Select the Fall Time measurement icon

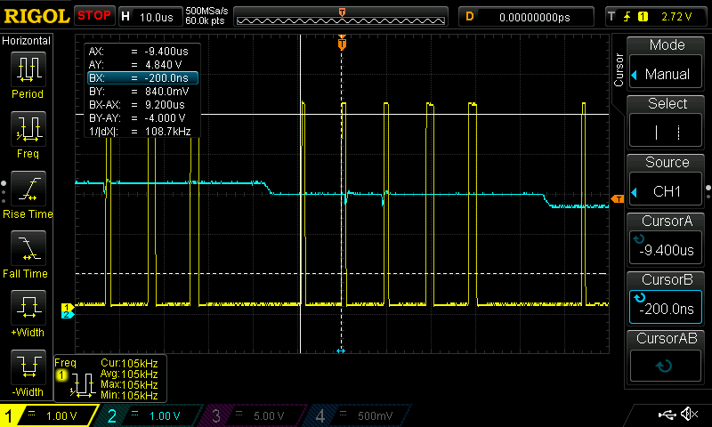pyautogui.click(x=28, y=248)
